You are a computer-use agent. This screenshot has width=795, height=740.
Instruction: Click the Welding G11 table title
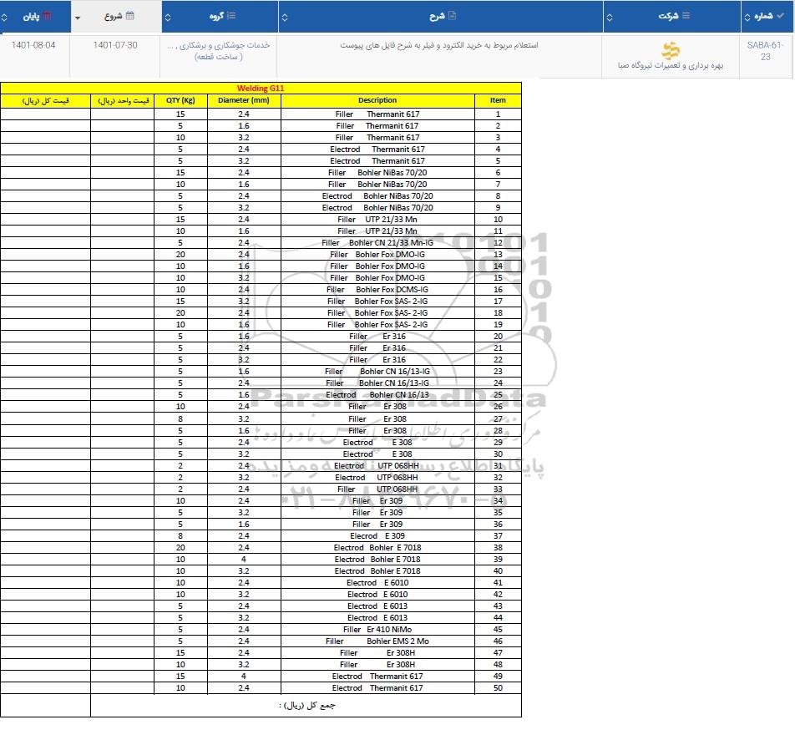click(261, 89)
